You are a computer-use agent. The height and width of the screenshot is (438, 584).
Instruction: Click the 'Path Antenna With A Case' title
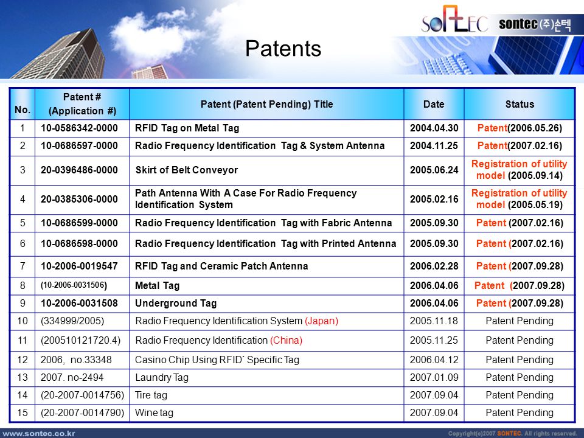(246, 199)
